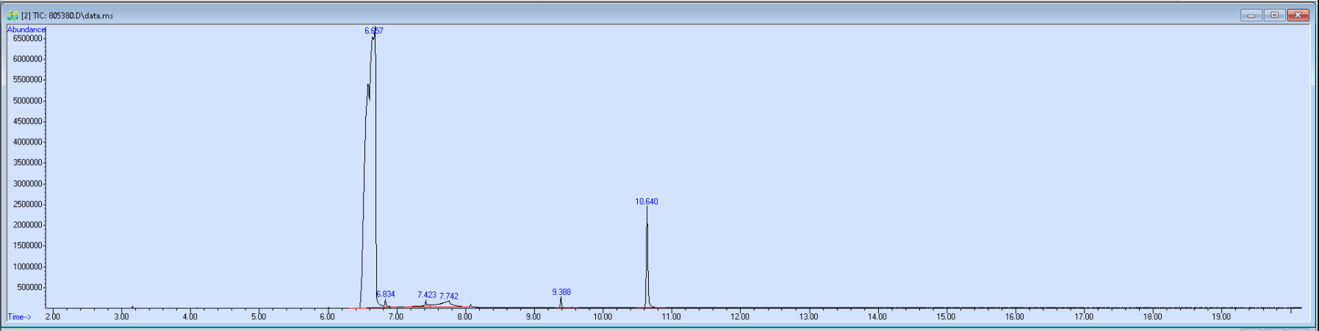
Task: Click the 2.00 time axis tick
Action: [x=53, y=317]
